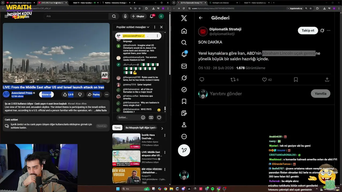Subscribe with the Abone ol button
Viewport: 342px width, 192px height.
click(x=46, y=94)
